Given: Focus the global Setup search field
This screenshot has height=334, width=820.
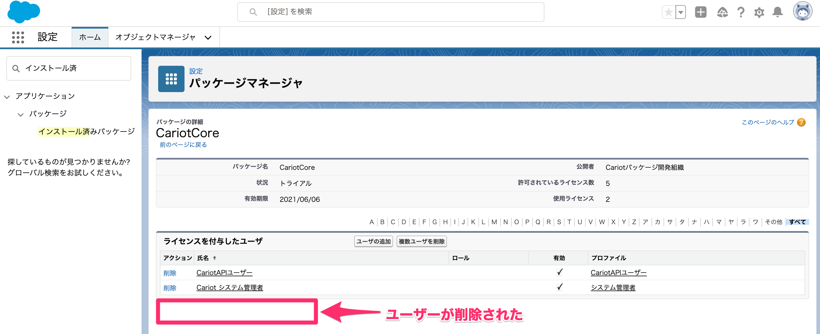Looking at the screenshot, I should pyautogui.click(x=391, y=12).
